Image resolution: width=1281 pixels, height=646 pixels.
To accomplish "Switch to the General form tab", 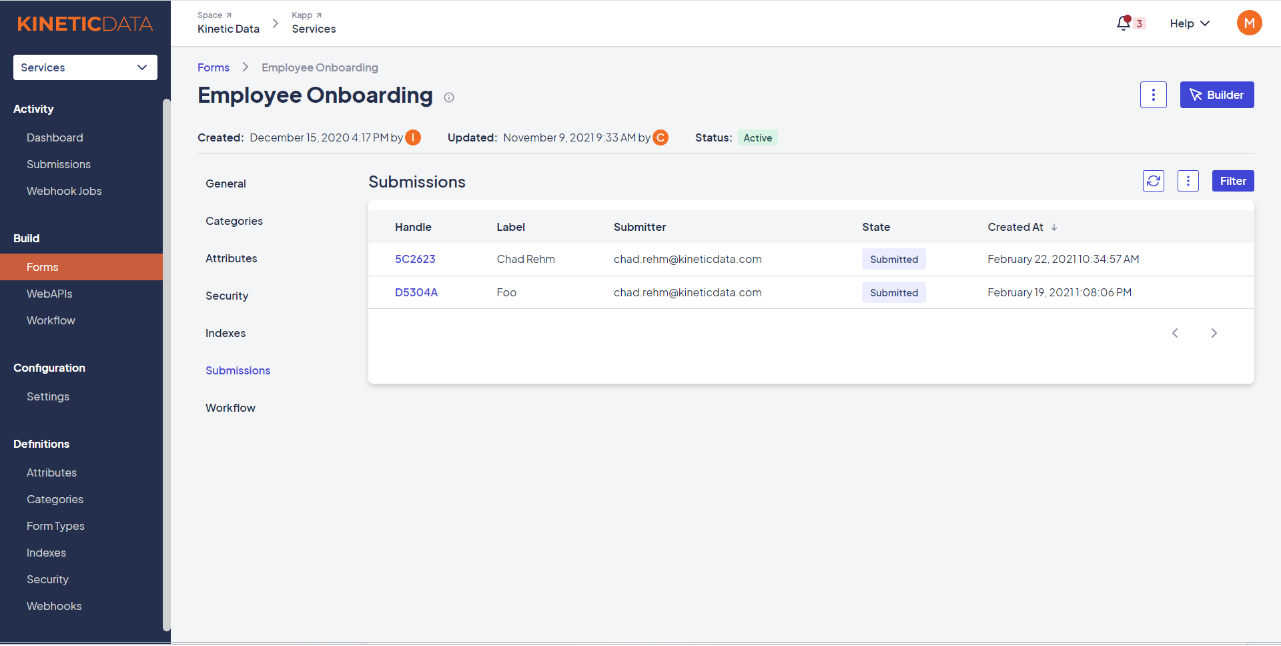I will tap(226, 184).
